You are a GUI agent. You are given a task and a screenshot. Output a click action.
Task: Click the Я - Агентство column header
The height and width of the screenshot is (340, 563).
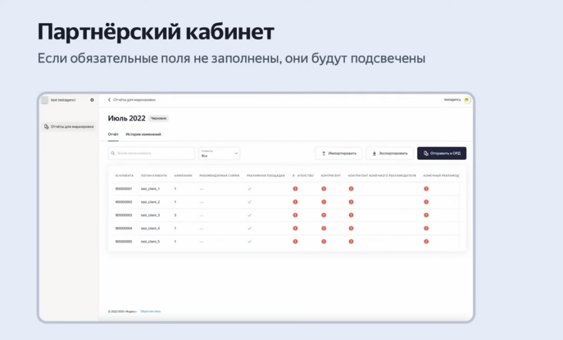(303, 176)
